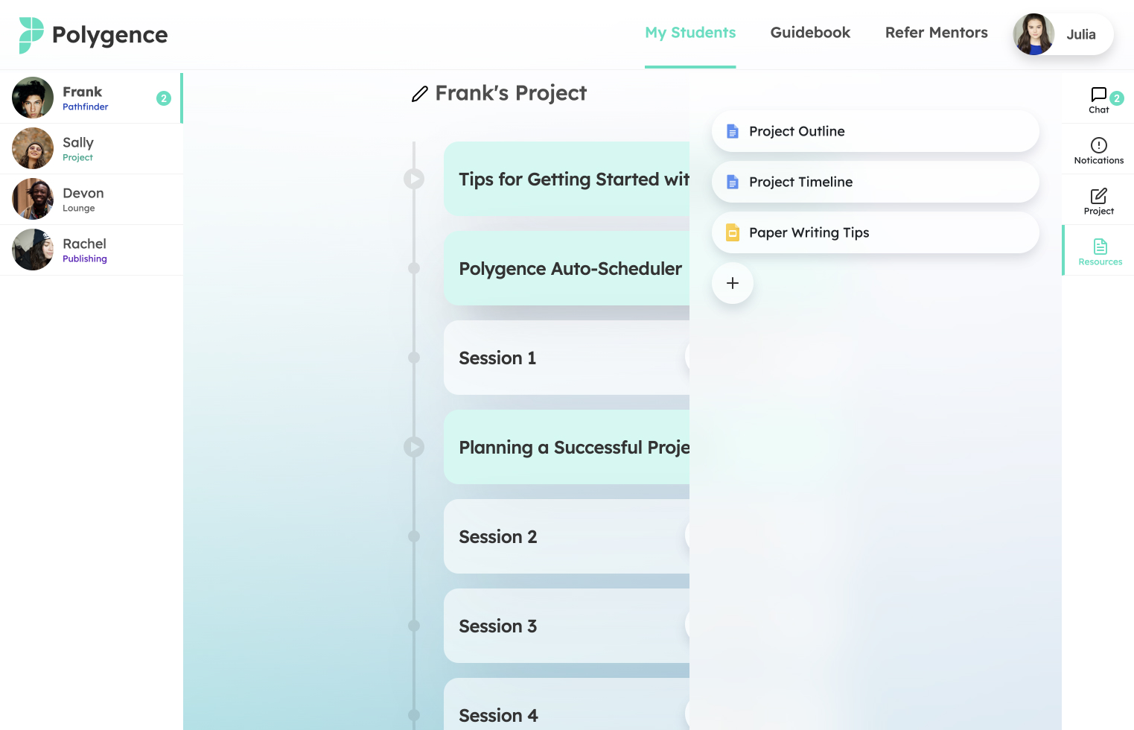Screen dimensions: 1134x730
Task: Add a new resource with plus button
Action: point(733,283)
